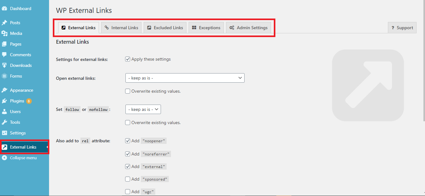This screenshot has width=425, height=196.
Task: Open the Posts menu item
Action: coord(25,23)
